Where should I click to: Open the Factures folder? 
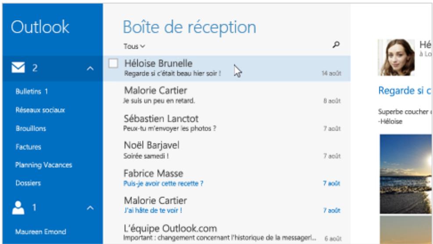(29, 147)
